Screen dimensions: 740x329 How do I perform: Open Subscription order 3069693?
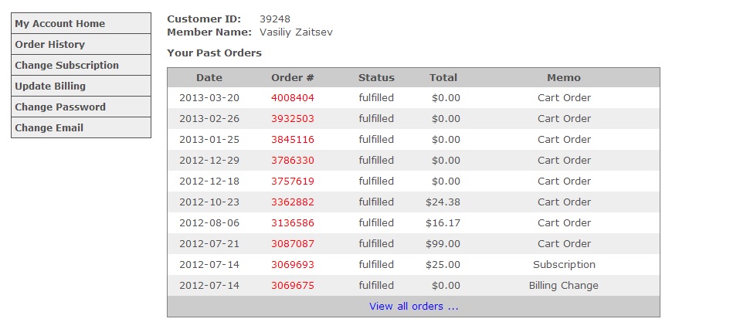293,265
